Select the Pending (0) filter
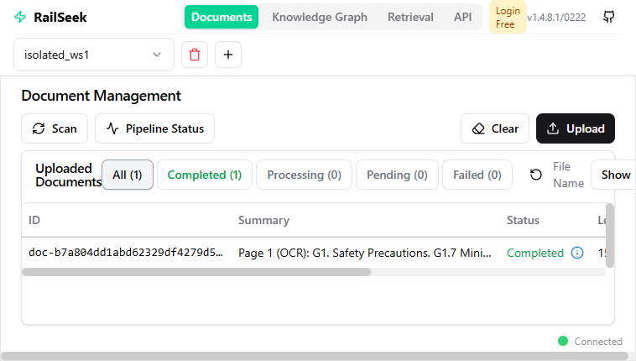This screenshot has width=636, height=361. pos(397,175)
